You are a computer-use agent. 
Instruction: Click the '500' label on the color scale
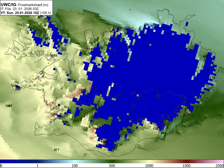[112, 166]
